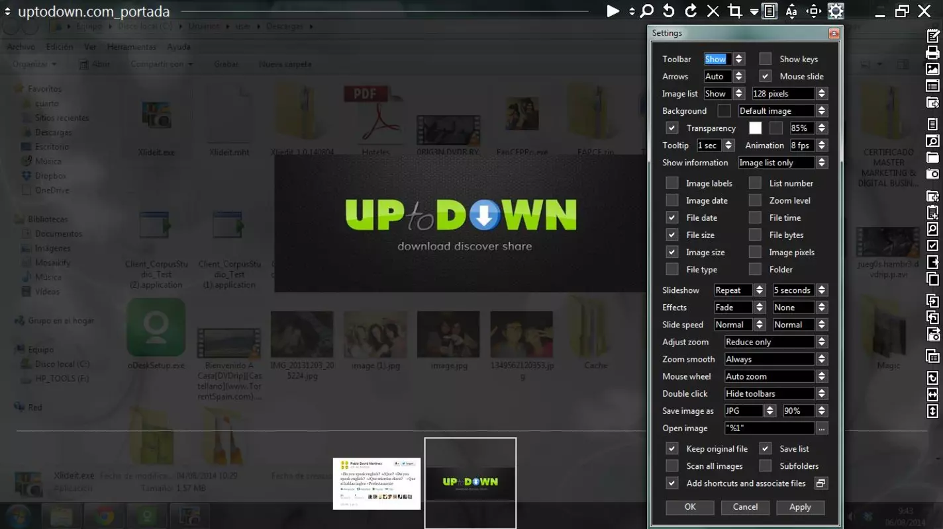Click the horizontal flip arrows icon in sidebar
The width and height of the screenshot is (943, 529).
pos(932,395)
